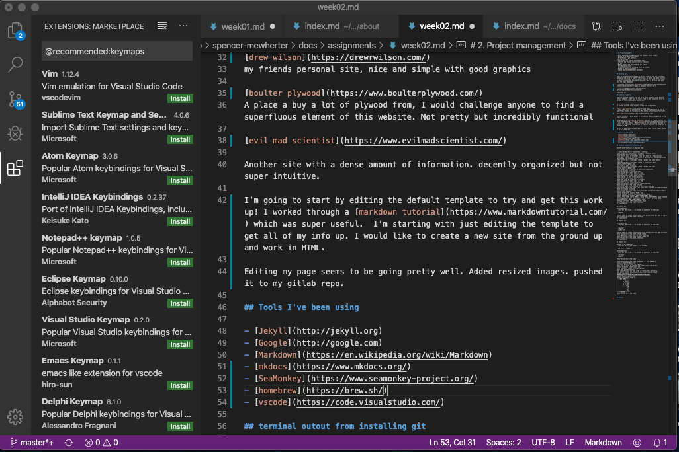679x452 pixels.
Task: Switch to week01.md tab
Action: [242, 26]
